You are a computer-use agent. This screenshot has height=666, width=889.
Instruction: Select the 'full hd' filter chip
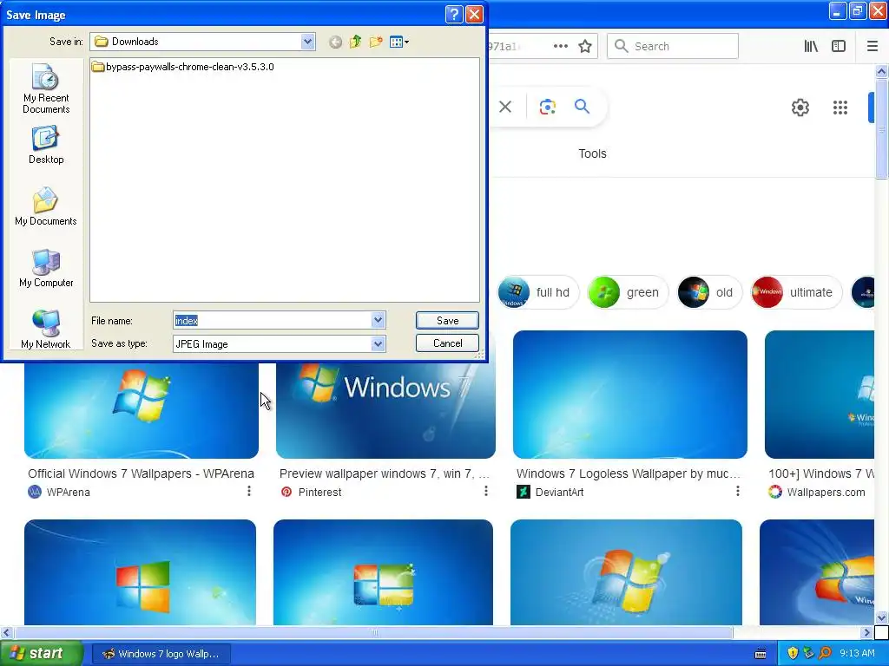point(538,292)
